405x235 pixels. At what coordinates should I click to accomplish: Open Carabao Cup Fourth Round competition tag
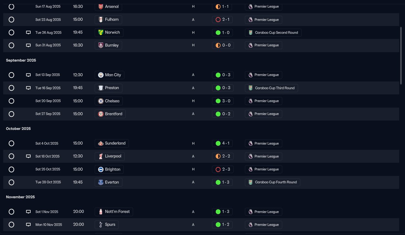click(x=272, y=182)
